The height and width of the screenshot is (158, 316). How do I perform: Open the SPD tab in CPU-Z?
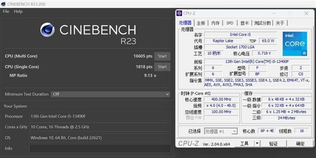point(230,23)
